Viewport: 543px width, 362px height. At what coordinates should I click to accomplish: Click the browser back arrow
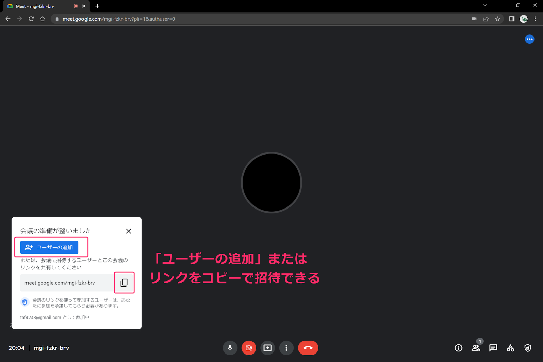tap(8, 19)
